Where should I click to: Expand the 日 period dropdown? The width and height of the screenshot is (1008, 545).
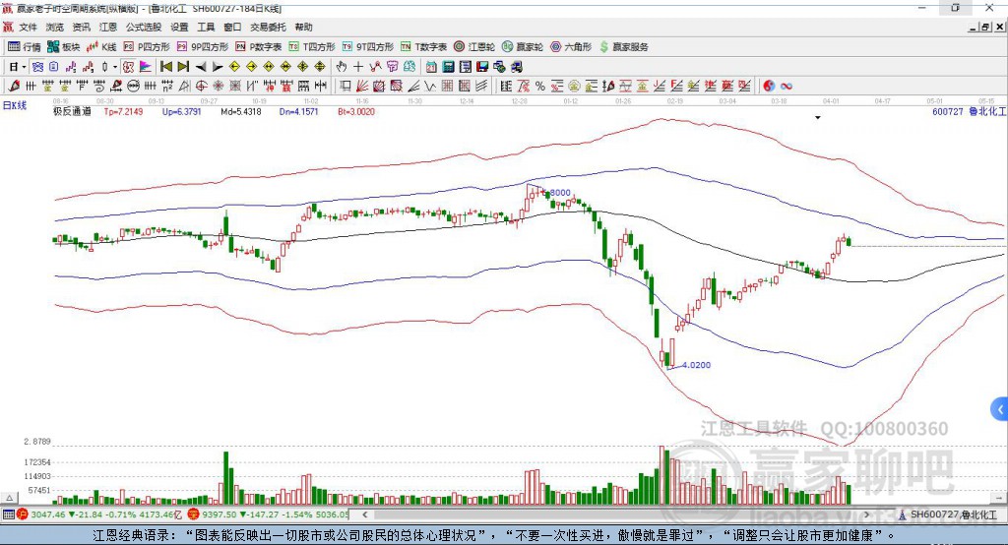[24, 67]
